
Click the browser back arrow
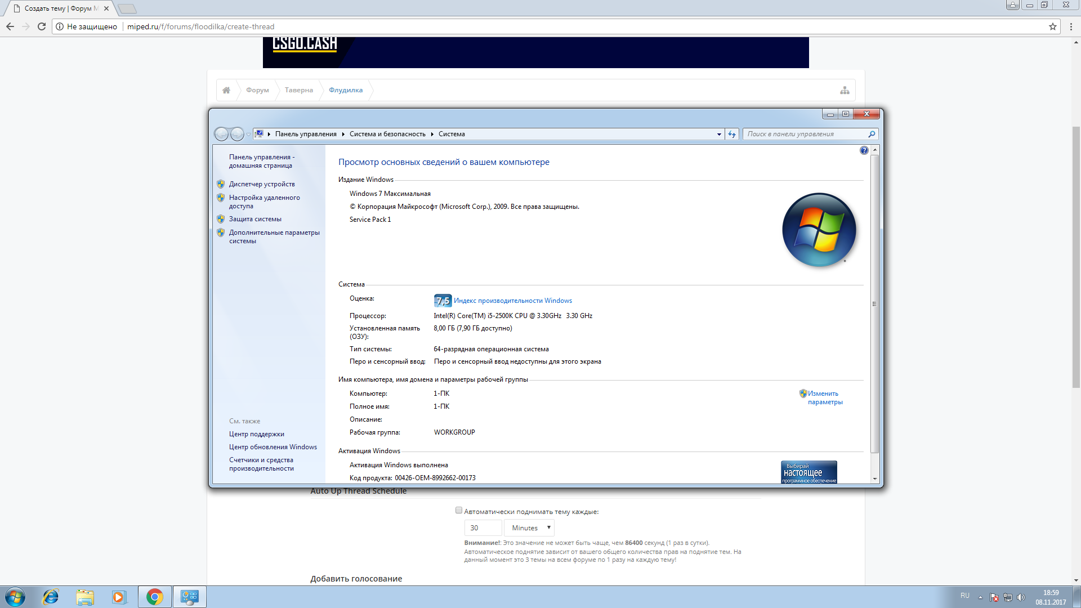tap(10, 26)
